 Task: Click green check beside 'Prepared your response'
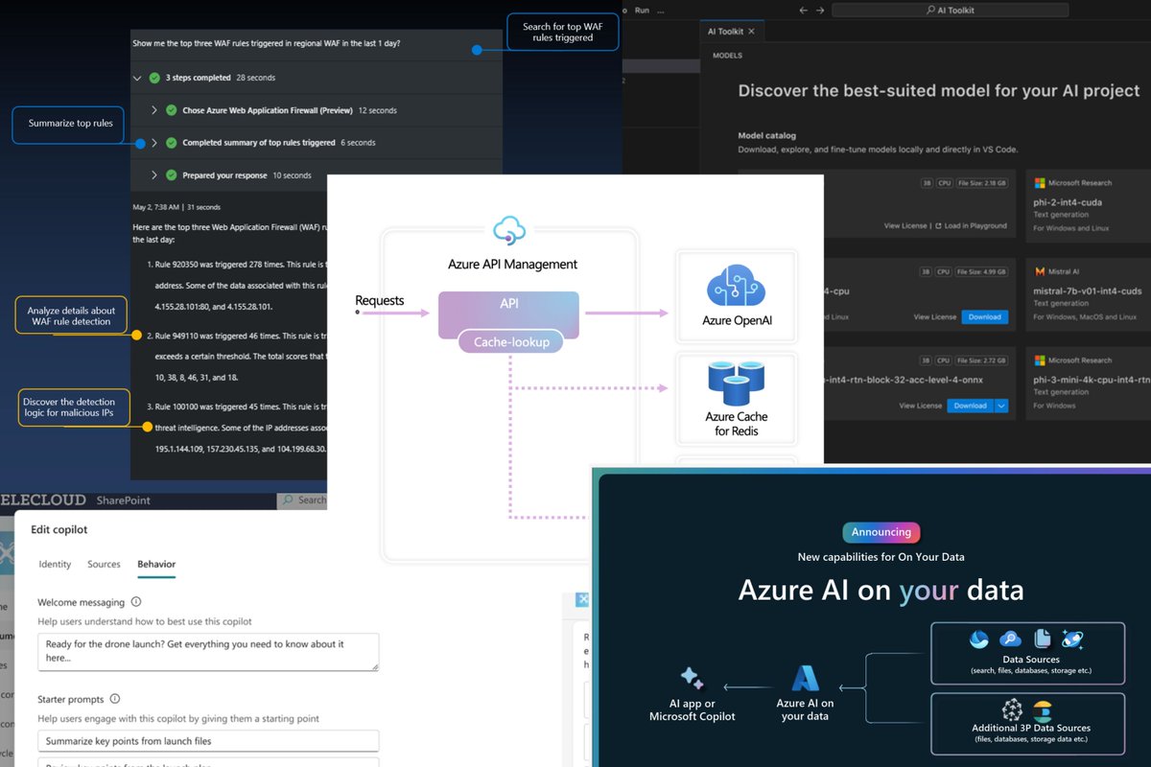pyautogui.click(x=172, y=175)
